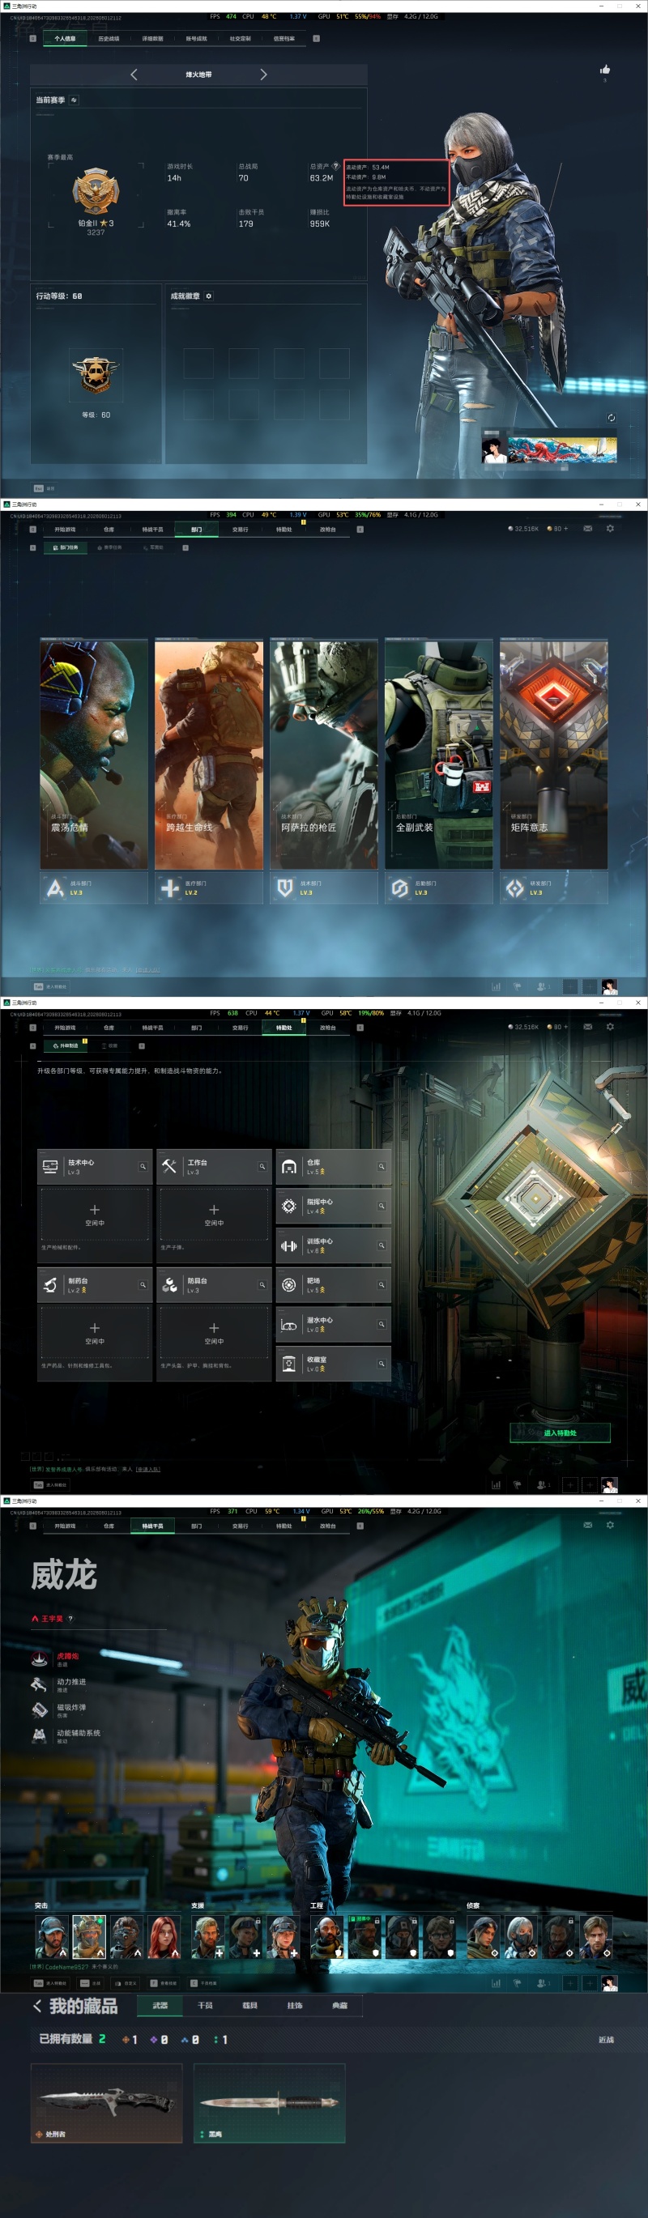648x2218 pixels.
Task: Select the 矩阵意志 card
Action: (x=553, y=754)
